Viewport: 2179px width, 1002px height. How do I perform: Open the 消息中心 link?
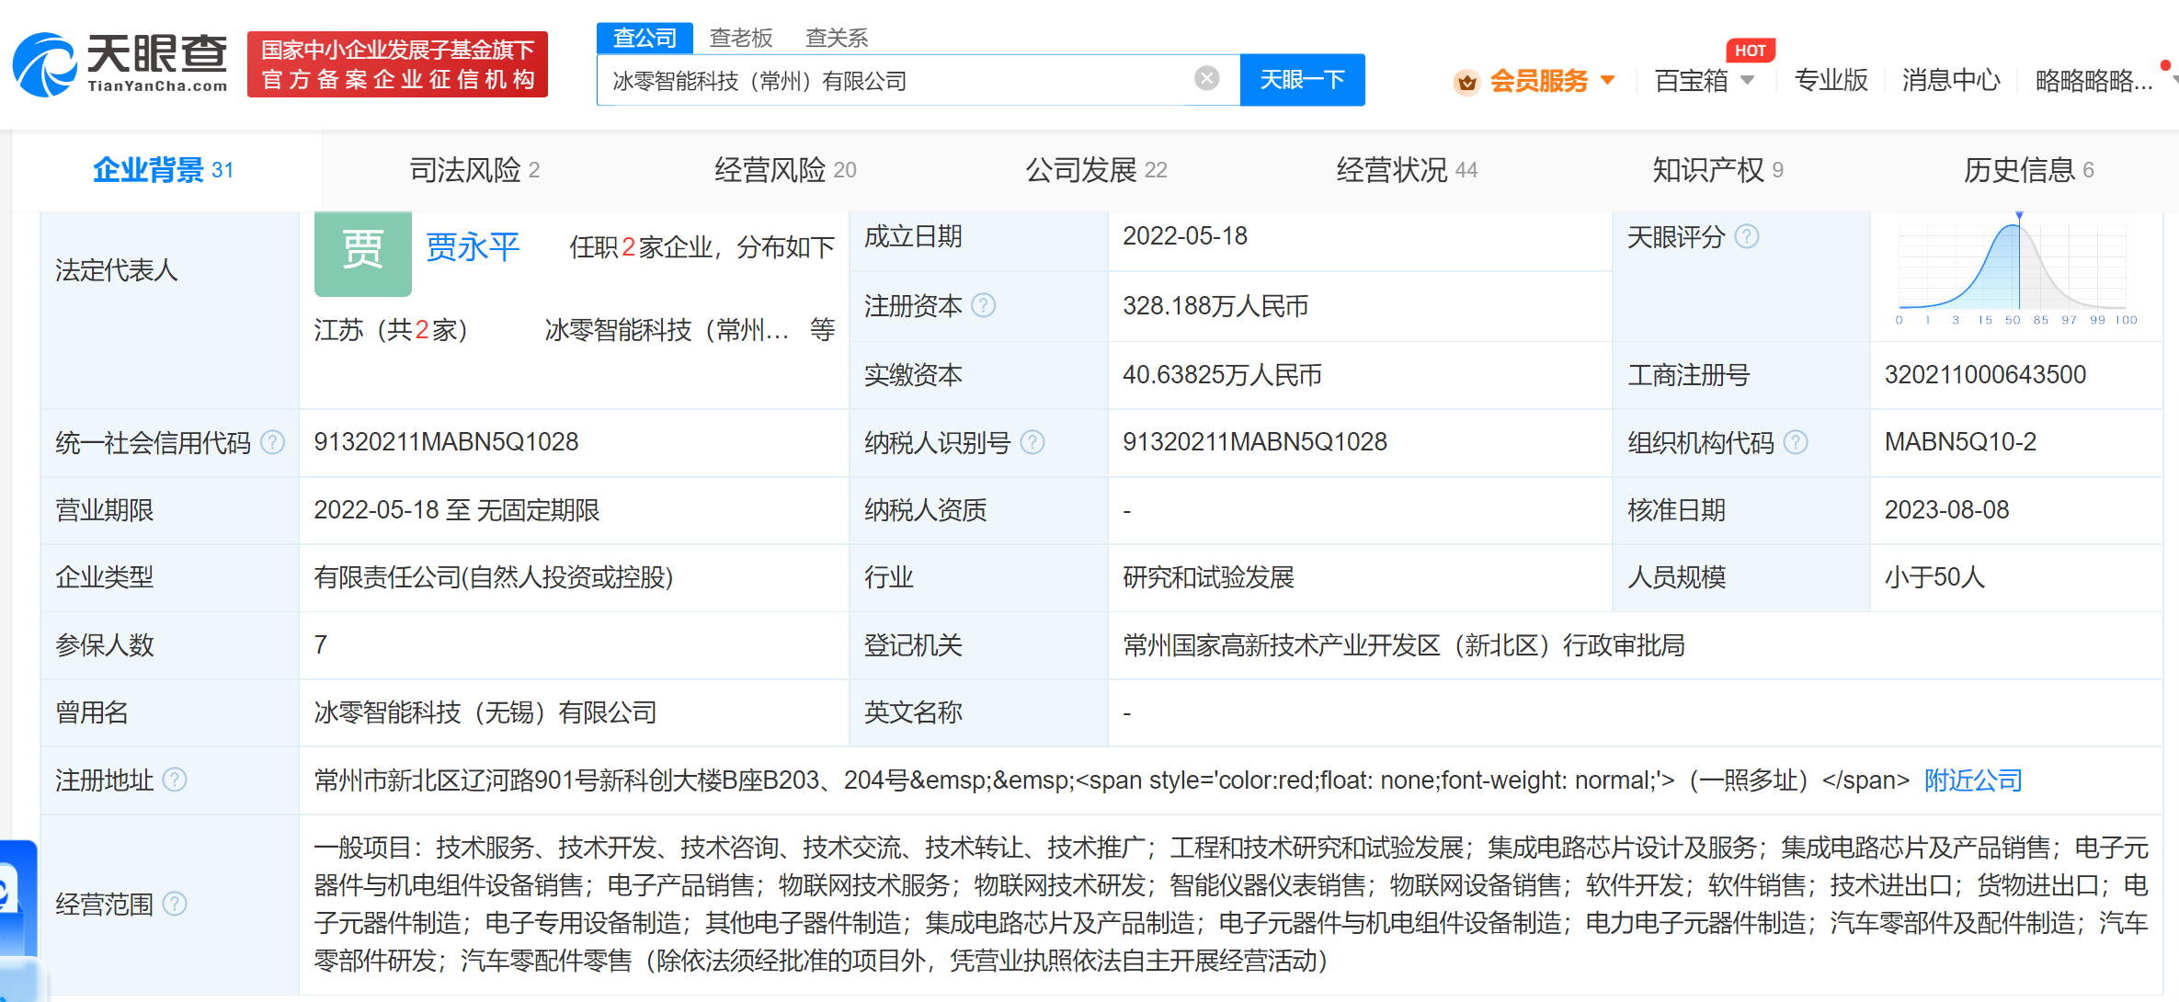pos(1951,81)
